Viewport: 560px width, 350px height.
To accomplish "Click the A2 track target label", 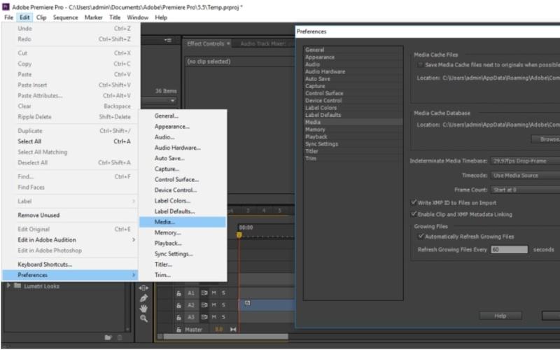I will click(x=191, y=305).
